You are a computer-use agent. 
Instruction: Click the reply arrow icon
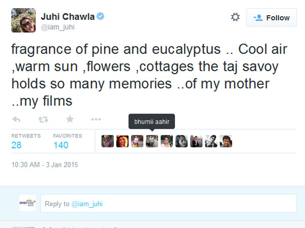(x=16, y=120)
